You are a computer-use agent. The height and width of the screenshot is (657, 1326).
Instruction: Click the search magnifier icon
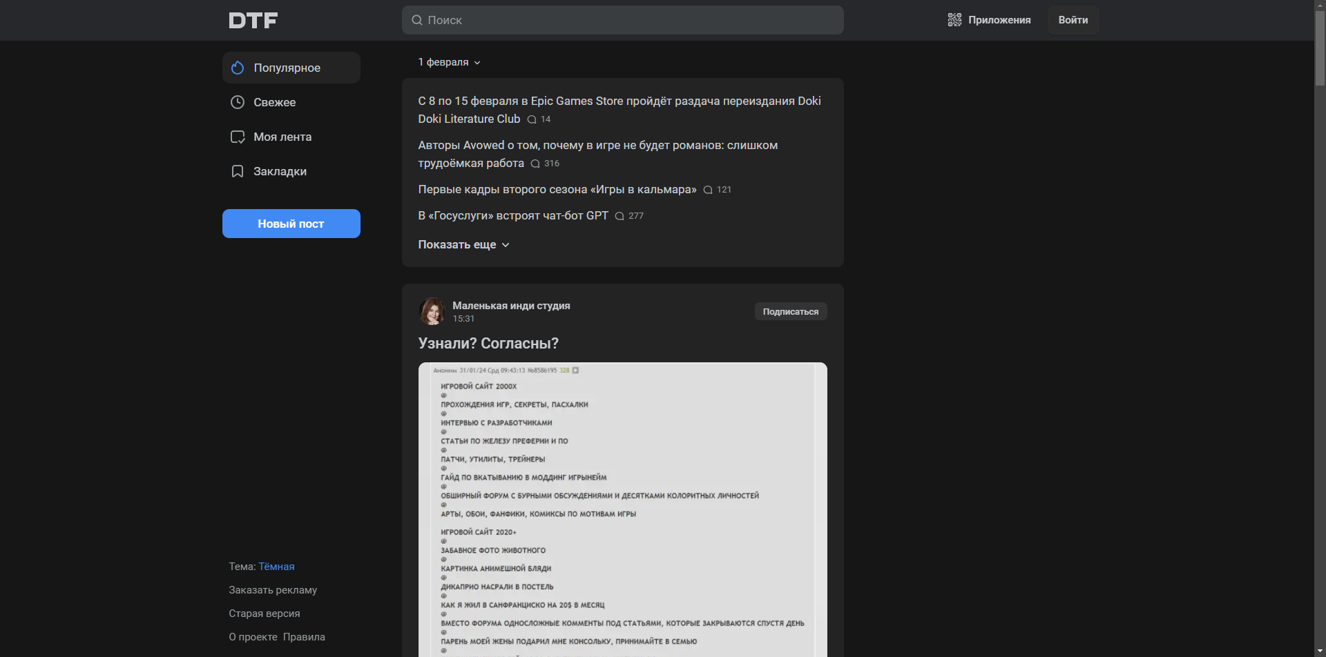click(417, 20)
